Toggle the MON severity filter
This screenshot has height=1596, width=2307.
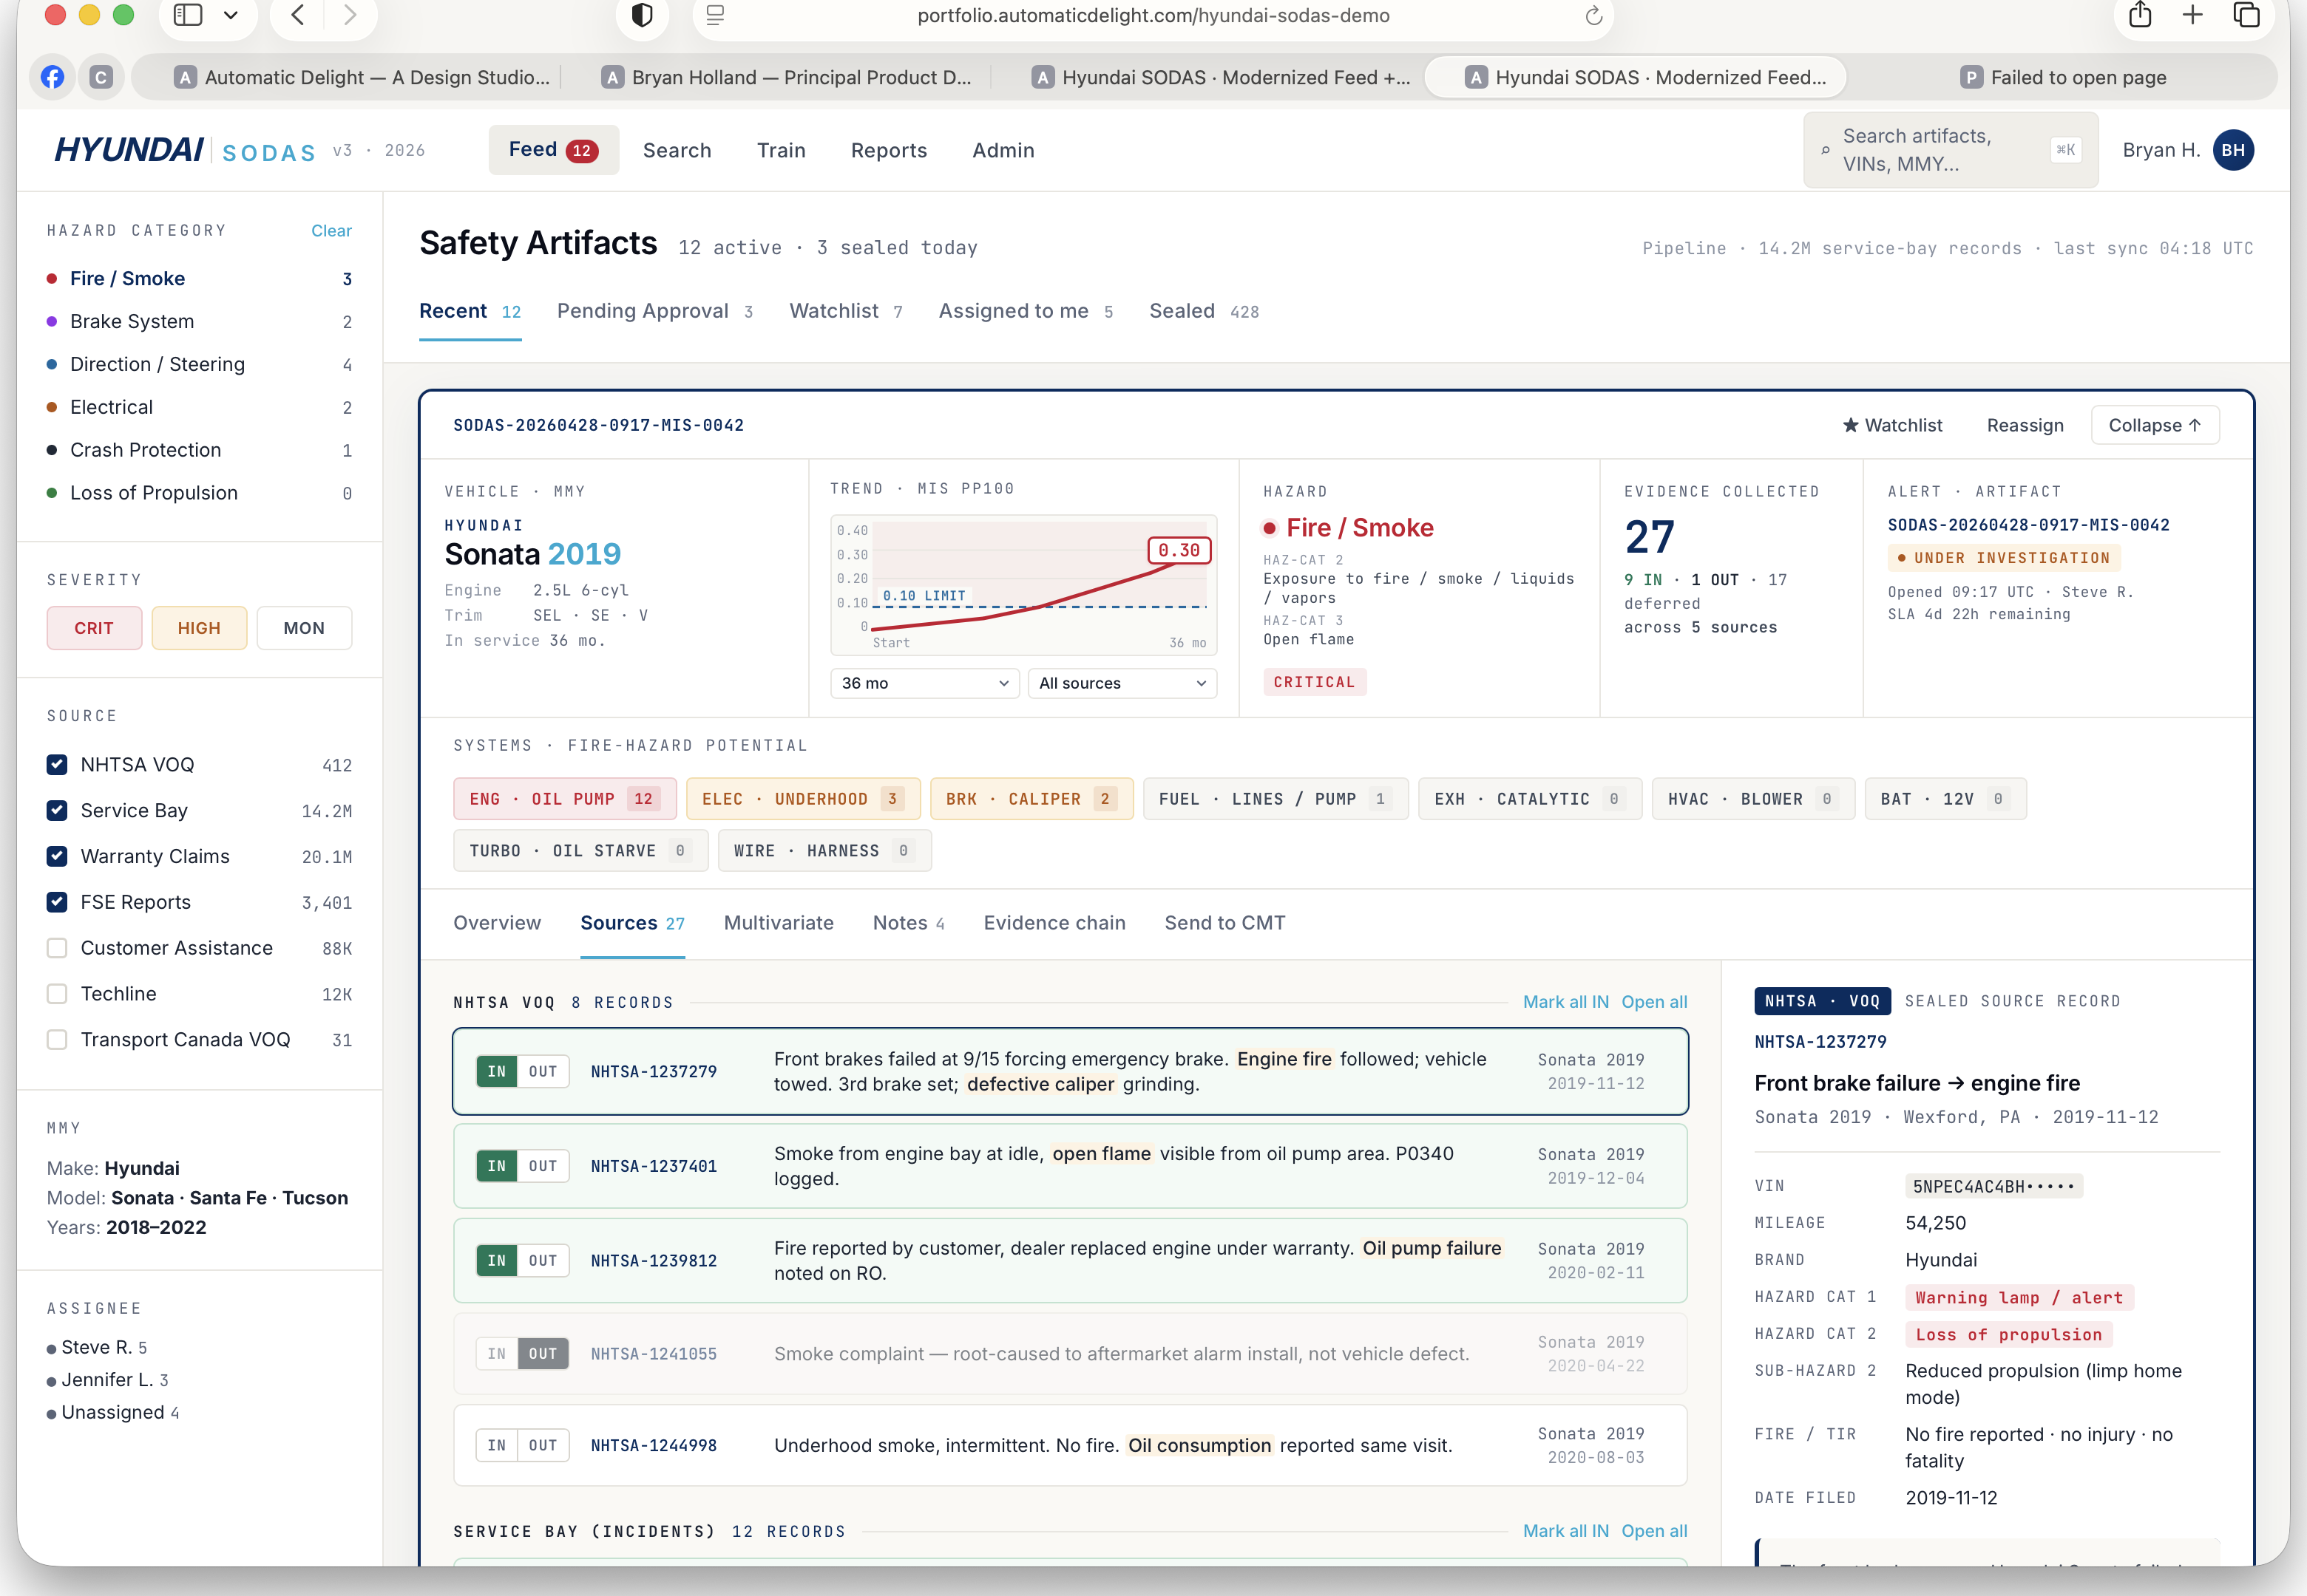click(304, 628)
